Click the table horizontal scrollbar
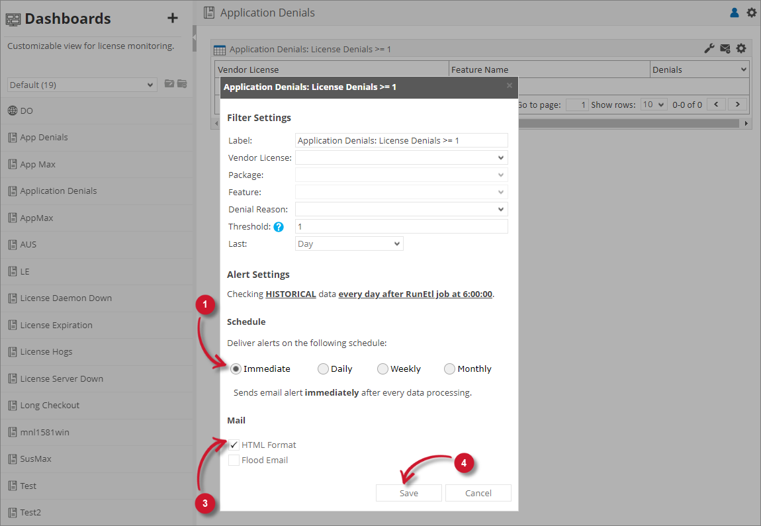The height and width of the screenshot is (526, 761). point(629,123)
